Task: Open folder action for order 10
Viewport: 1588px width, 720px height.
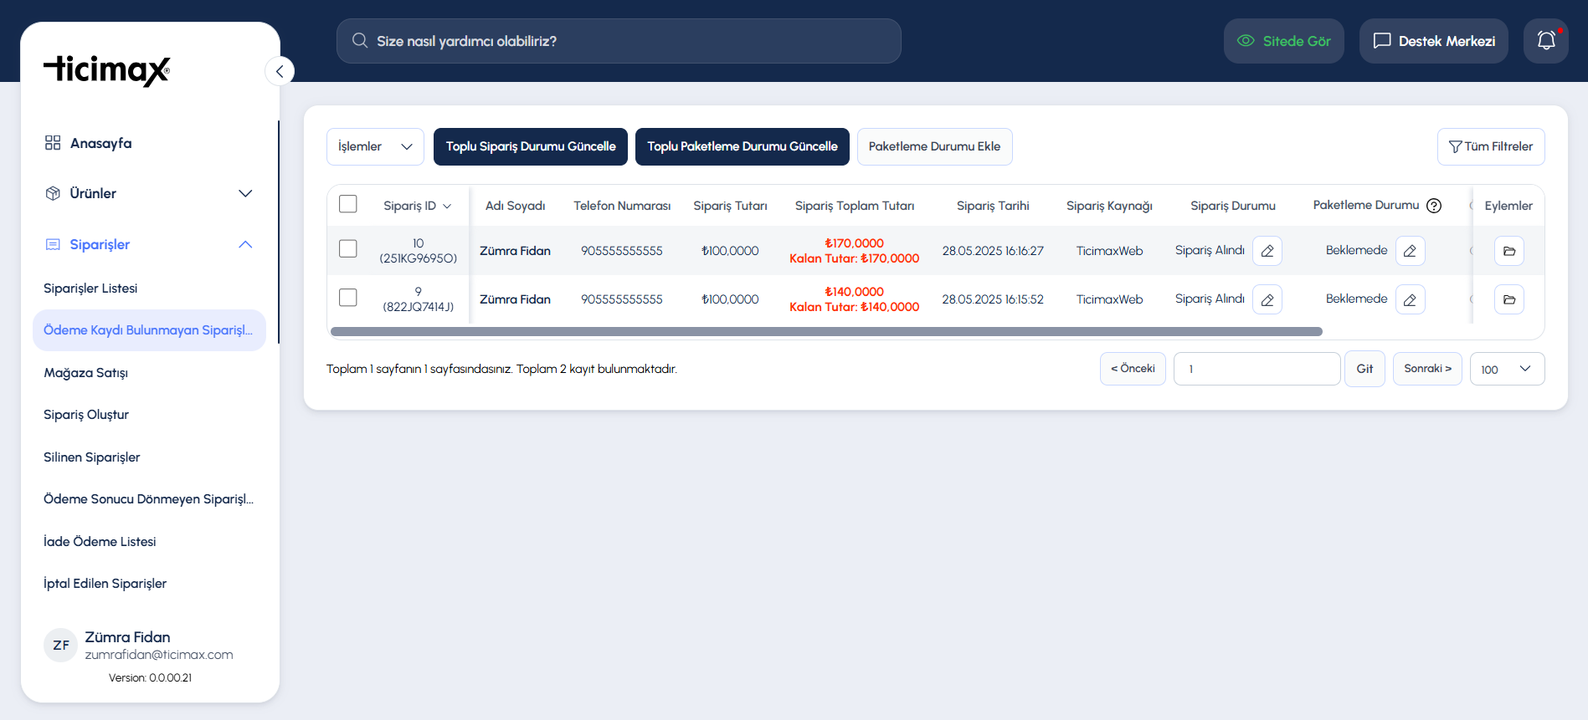Action: (1509, 251)
